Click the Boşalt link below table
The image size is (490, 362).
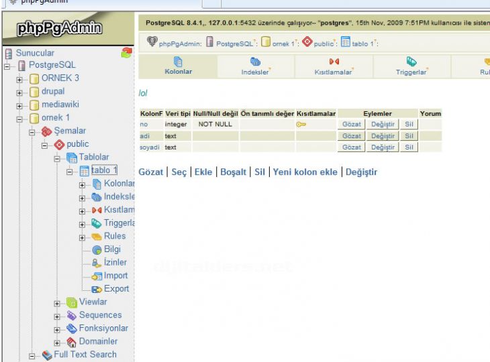[x=233, y=172]
